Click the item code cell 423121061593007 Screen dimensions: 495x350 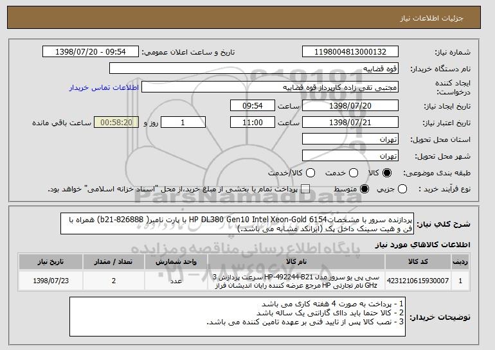418,281
